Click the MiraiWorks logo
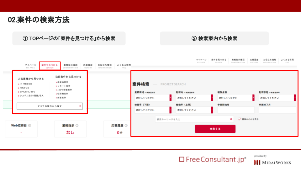 [272, 162]
